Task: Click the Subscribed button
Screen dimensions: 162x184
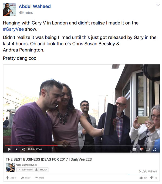Action: point(25,170)
